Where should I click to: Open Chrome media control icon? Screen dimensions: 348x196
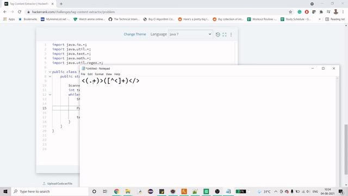(328, 12)
